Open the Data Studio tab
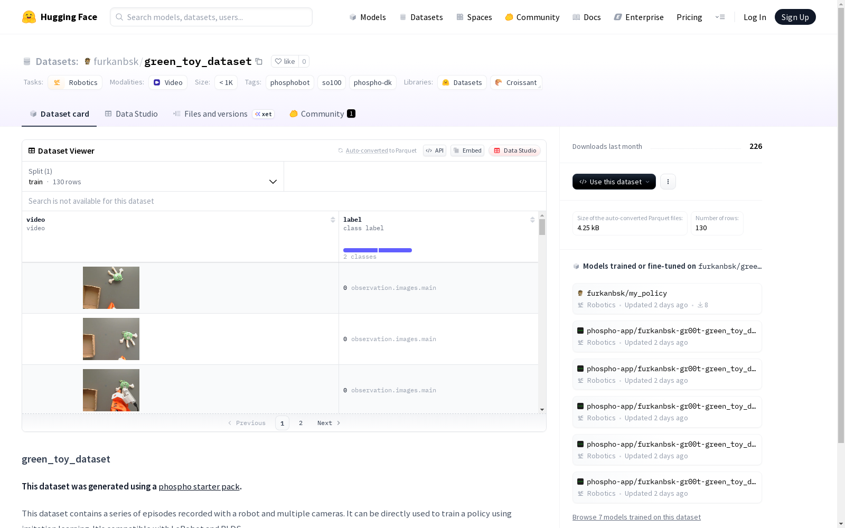 tap(132, 114)
